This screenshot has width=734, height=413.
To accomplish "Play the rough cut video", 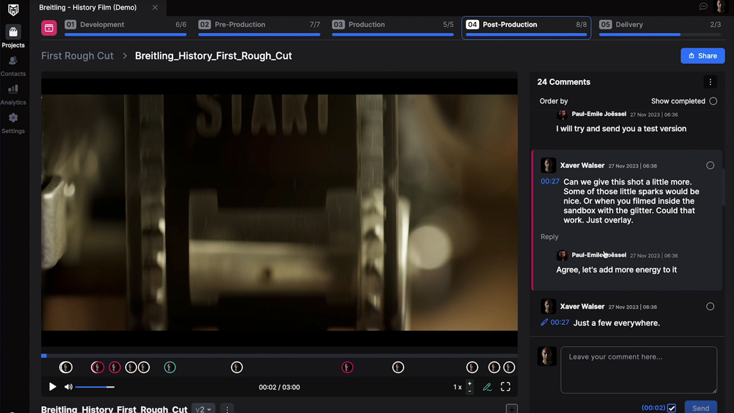I will tap(52, 387).
